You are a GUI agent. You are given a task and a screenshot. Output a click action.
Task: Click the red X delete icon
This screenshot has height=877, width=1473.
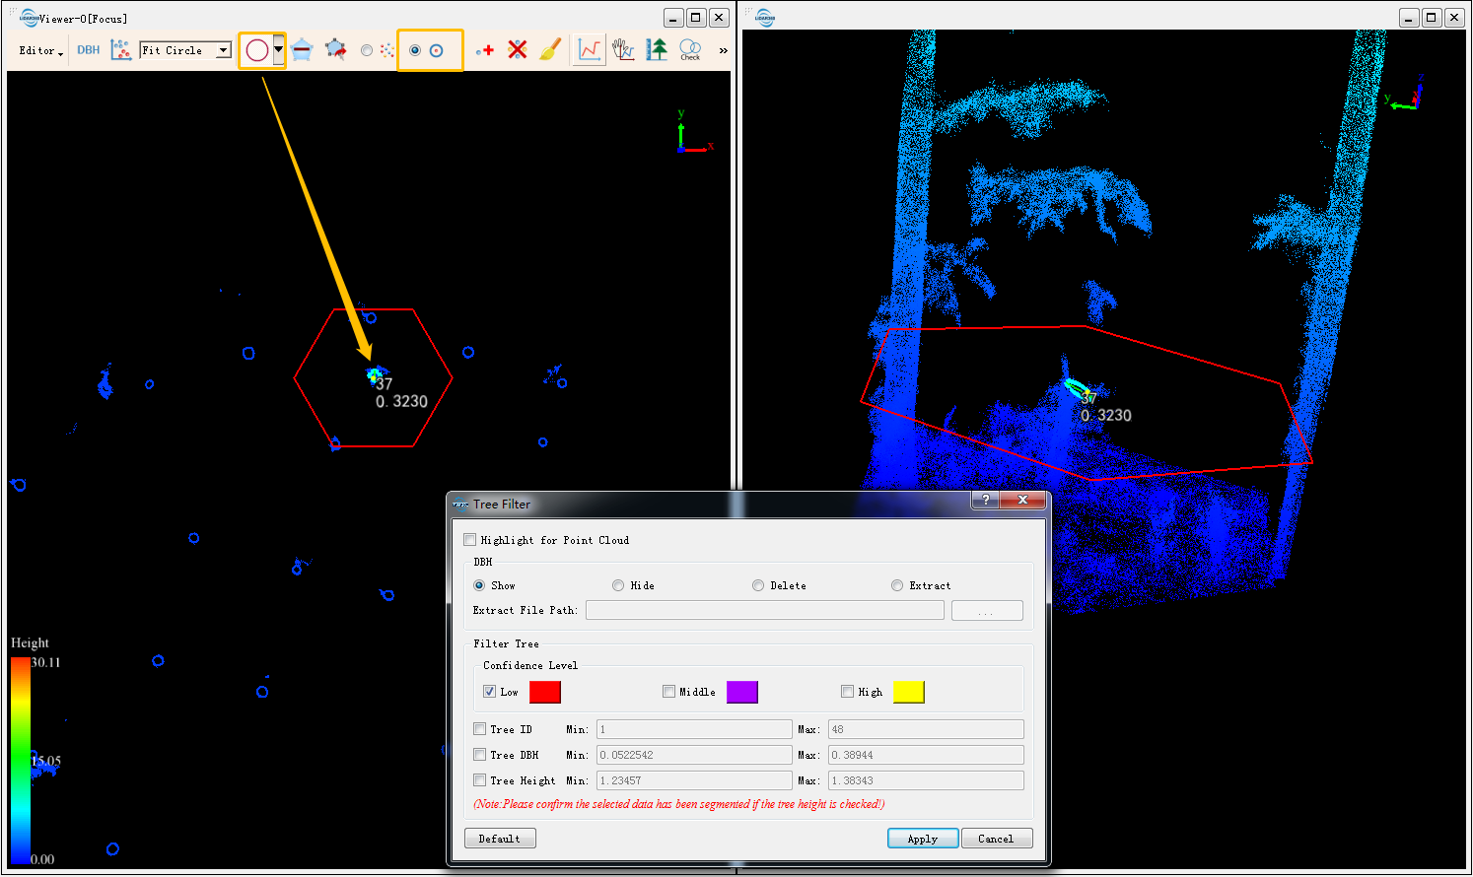coord(518,49)
